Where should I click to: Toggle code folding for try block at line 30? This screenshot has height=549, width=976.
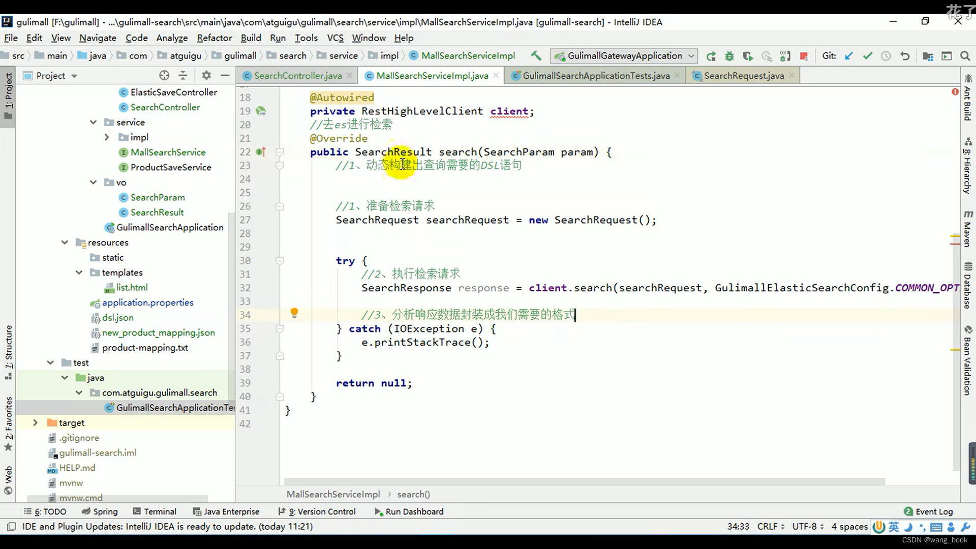point(280,260)
